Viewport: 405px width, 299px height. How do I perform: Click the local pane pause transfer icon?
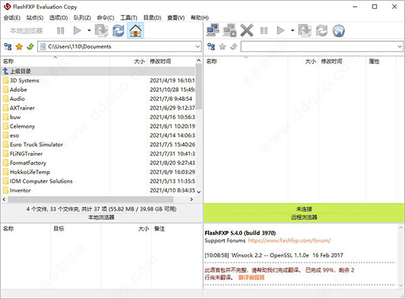pyautogui.click(x=61, y=31)
